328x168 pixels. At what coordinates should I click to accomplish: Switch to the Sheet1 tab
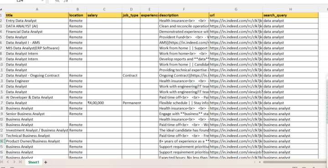click(34, 162)
